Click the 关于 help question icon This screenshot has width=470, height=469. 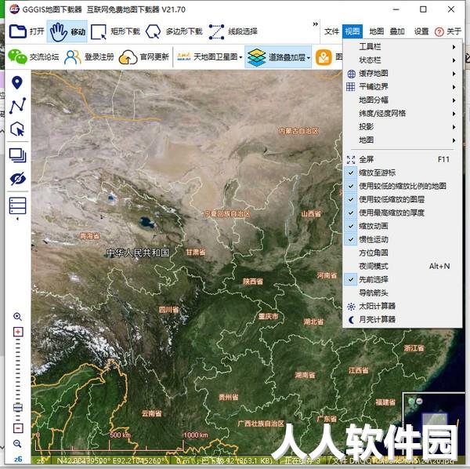point(439,32)
